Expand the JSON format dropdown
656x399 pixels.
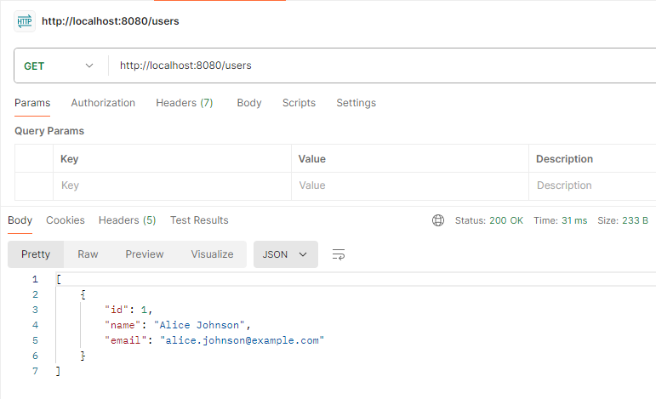pyautogui.click(x=285, y=254)
